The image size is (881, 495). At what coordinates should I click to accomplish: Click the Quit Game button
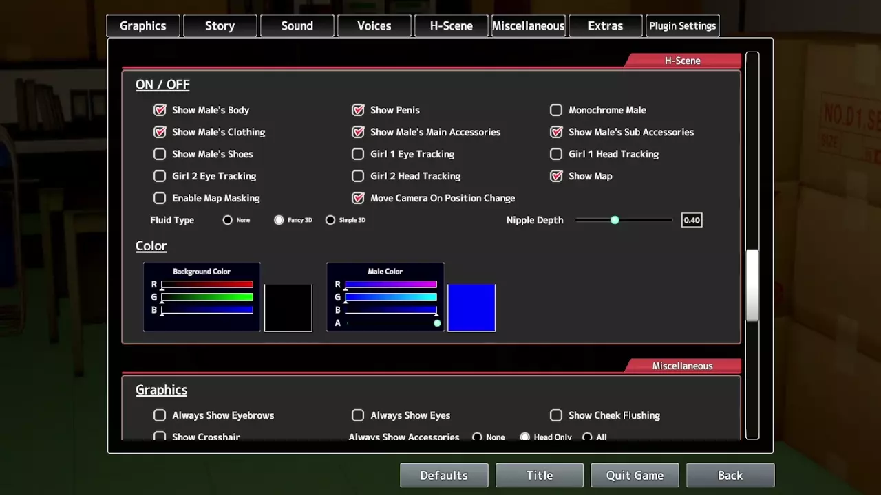coord(635,475)
